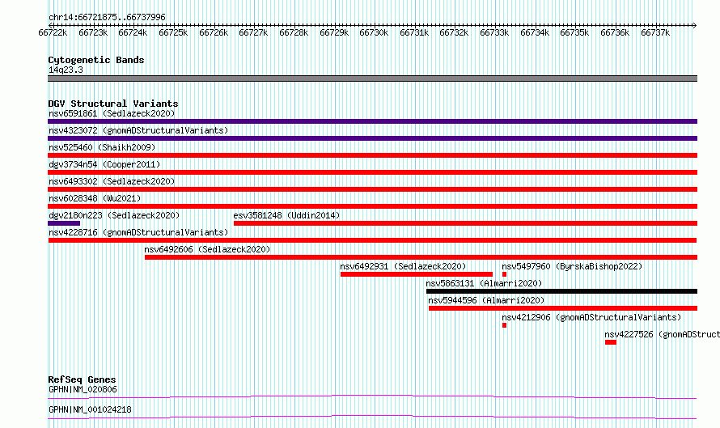
Task: Select the red esv3581248 variant bar
Action: click(466, 223)
